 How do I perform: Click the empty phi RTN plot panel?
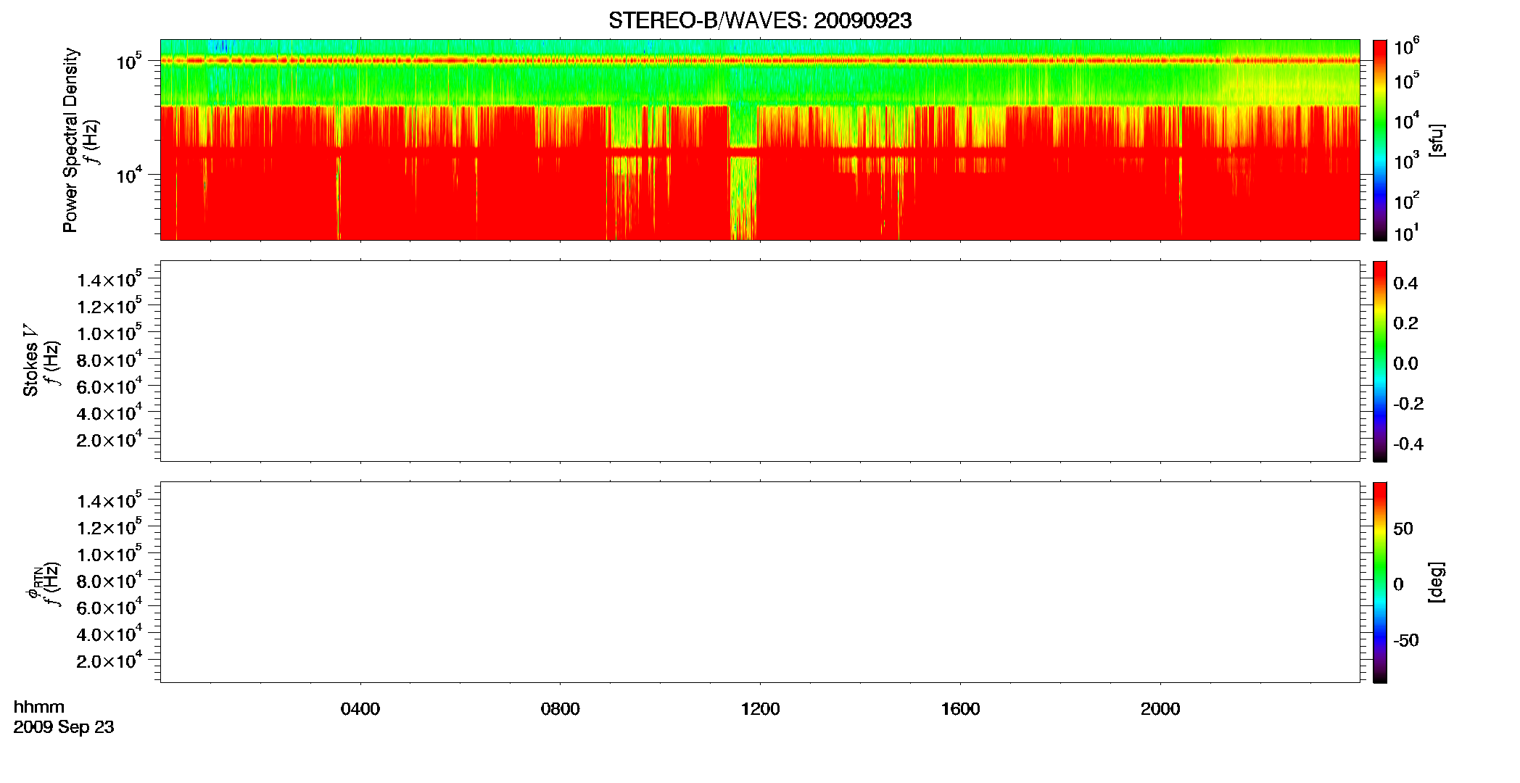point(759,581)
